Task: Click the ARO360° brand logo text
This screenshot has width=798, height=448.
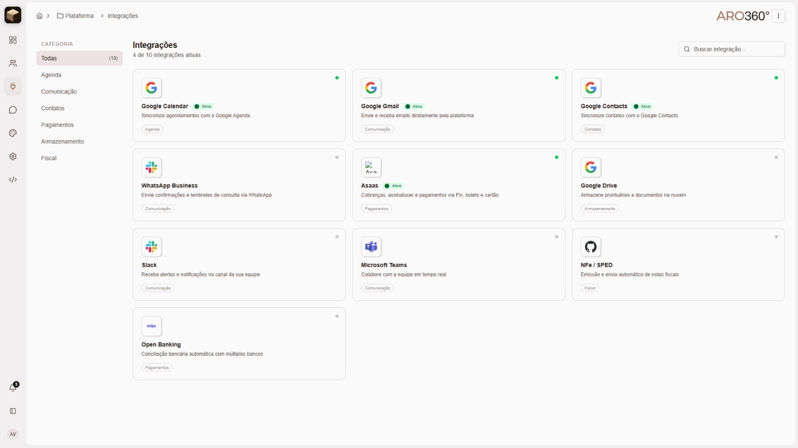Action: [743, 16]
